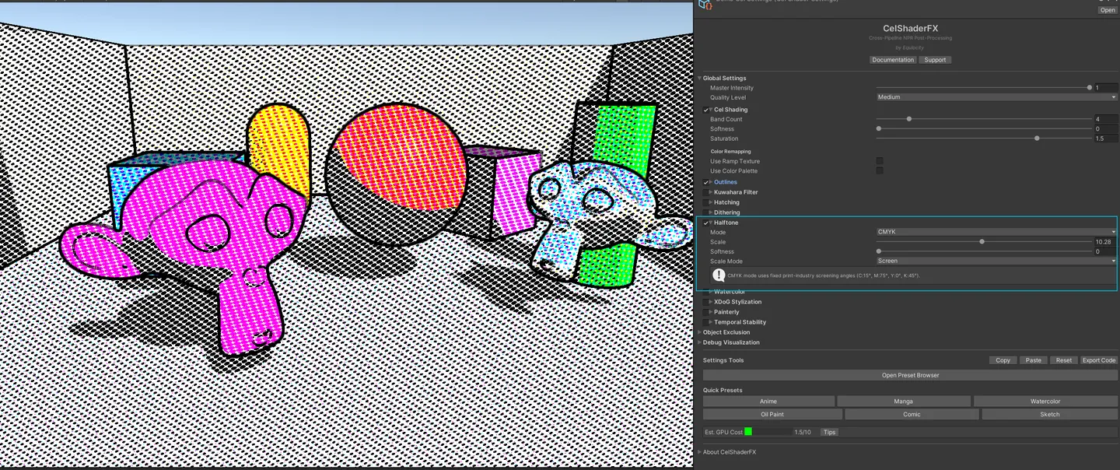Image resolution: width=1120 pixels, height=470 pixels.
Task: Open the Preset Browser
Action: pyautogui.click(x=910, y=375)
